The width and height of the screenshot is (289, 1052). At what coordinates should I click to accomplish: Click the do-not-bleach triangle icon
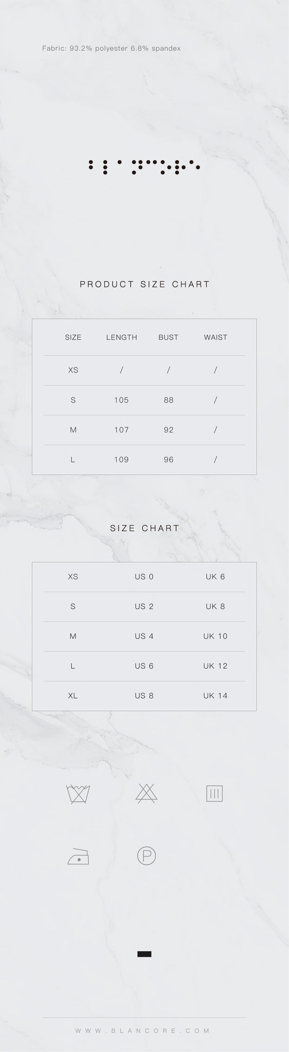(x=146, y=794)
